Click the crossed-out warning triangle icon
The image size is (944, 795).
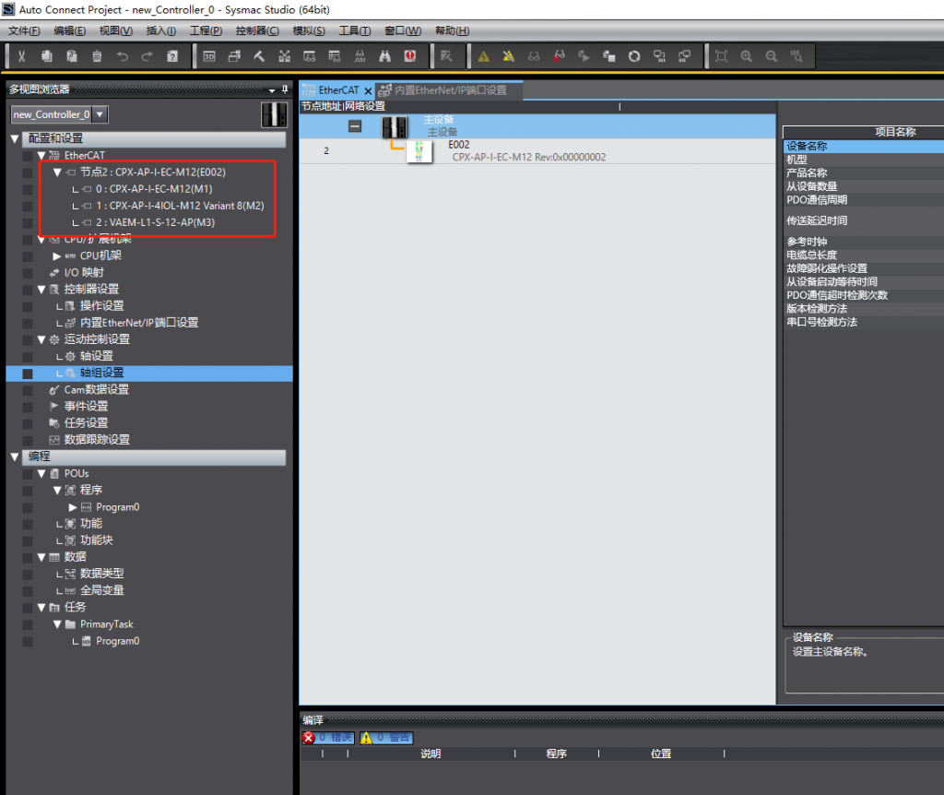[x=509, y=56]
